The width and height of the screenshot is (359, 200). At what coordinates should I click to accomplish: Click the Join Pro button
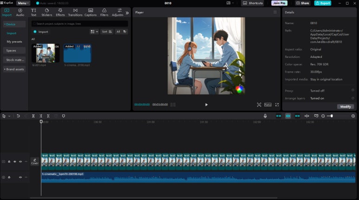tap(279, 3)
